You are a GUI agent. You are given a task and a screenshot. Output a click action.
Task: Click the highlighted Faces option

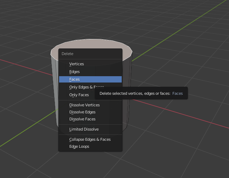coord(90,79)
